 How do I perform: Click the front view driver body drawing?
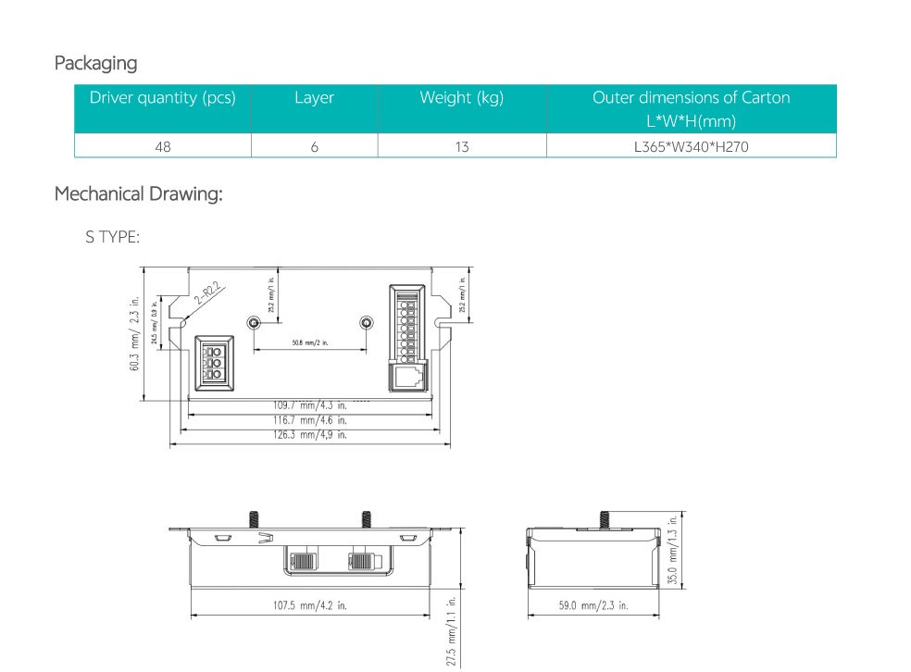309,558
